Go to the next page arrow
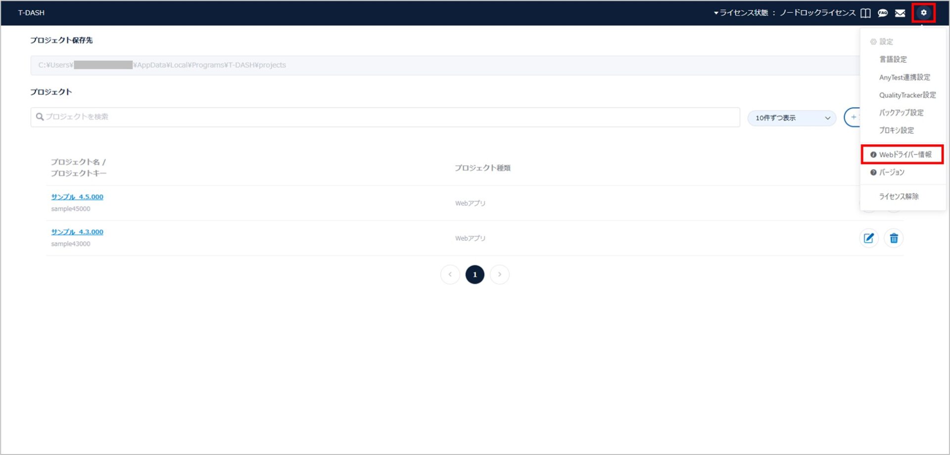This screenshot has width=950, height=455. tap(499, 274)
